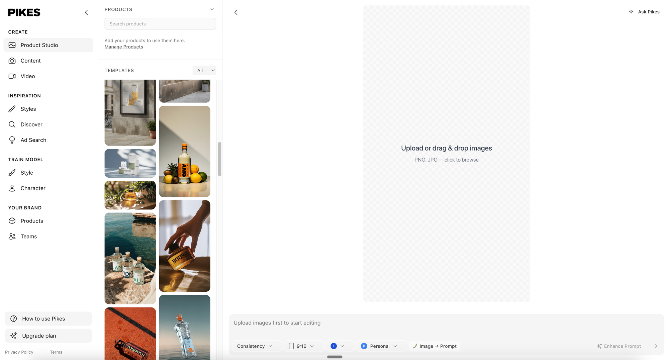This screenshot has height=360, width=669.
Task: Click the Discover magnifier icon
Action: coord(12,124)
